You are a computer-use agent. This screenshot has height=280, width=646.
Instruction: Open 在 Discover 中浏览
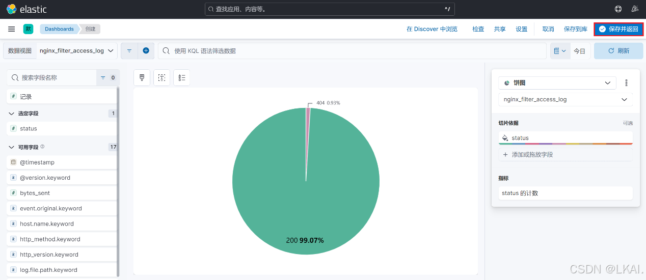click(x=432, y=29)
